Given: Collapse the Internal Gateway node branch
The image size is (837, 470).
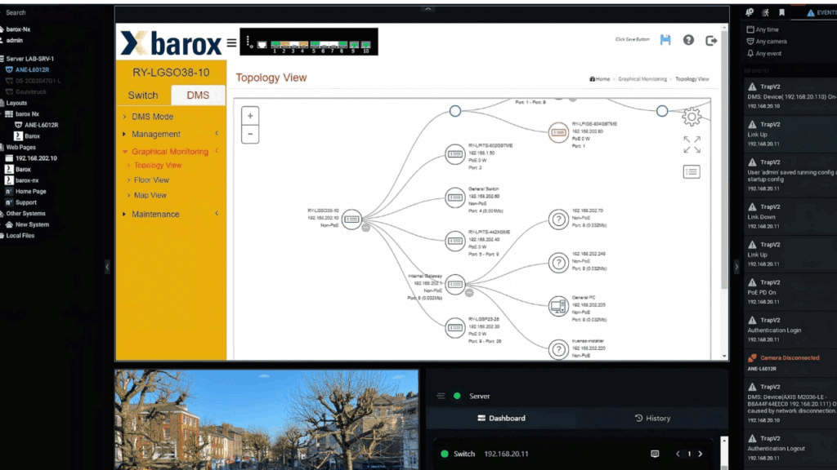Looking at the screenshot, I should click(469, 292).
